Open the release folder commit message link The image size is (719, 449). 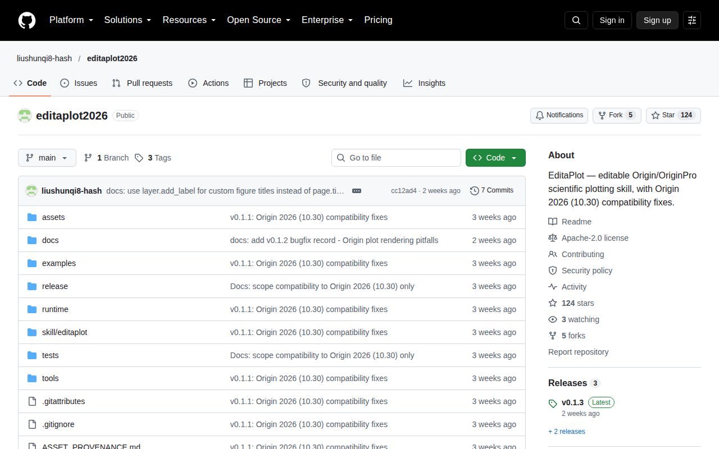[322, 286]
